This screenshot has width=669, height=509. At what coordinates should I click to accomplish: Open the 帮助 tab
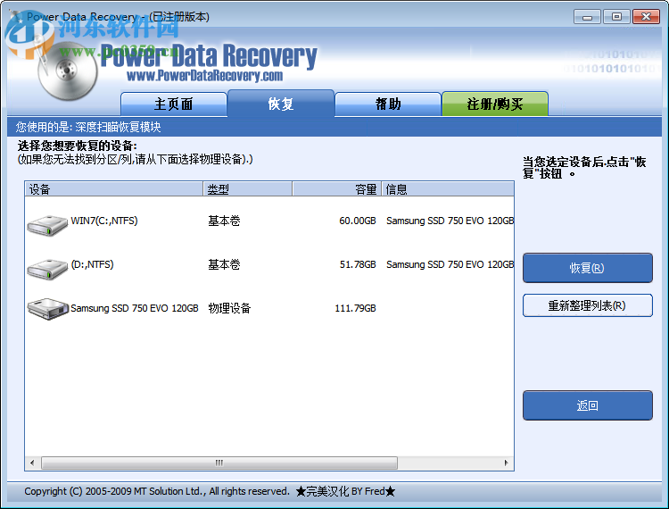[388, 104]
